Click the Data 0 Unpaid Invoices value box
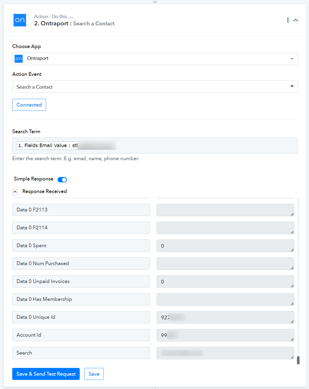Viewport: 309px width, 389px height. pyautogui.click(x=225, y=282)
